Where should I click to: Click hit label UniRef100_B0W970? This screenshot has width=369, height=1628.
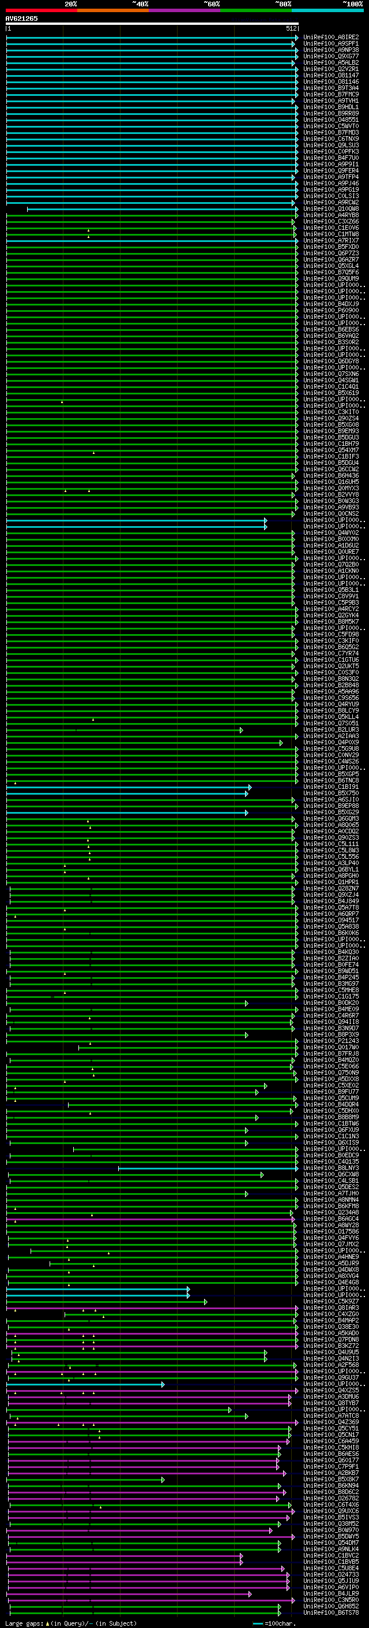click(331, 1530)
